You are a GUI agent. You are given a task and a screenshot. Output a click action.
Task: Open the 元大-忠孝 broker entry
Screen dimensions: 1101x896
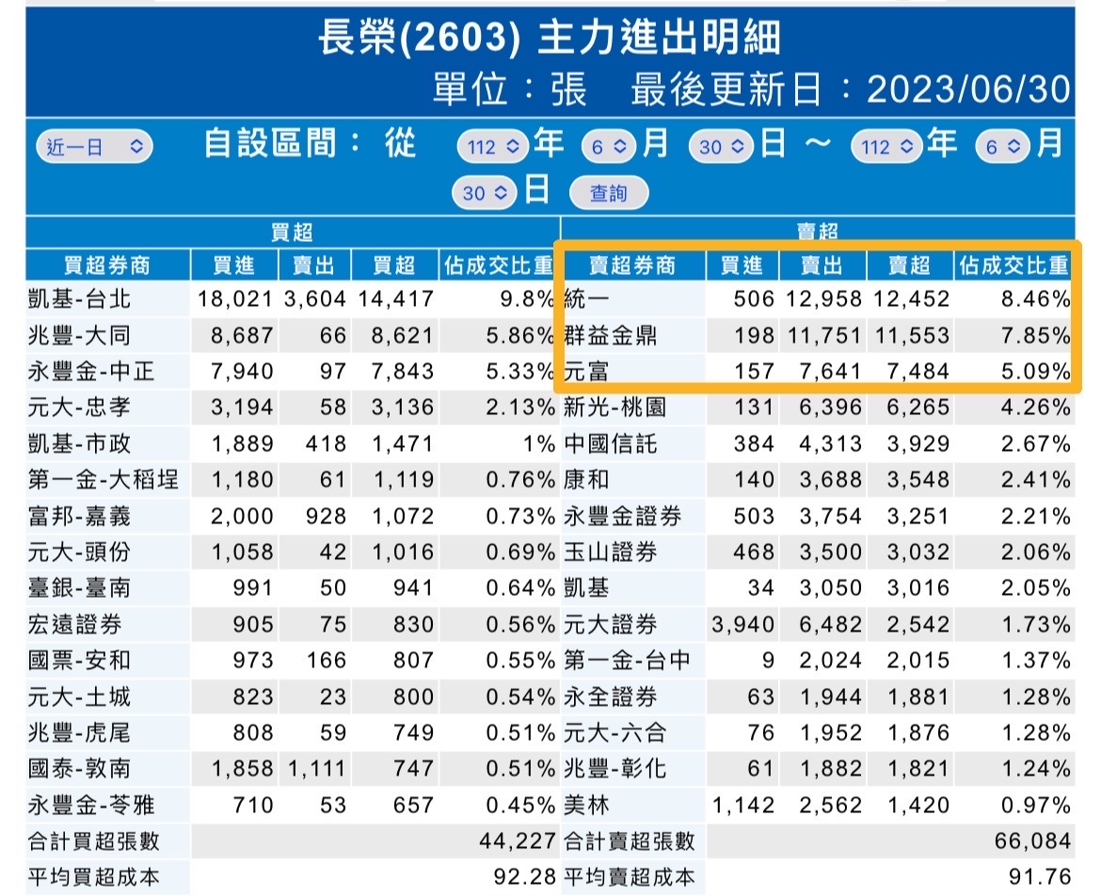(79, 408)
